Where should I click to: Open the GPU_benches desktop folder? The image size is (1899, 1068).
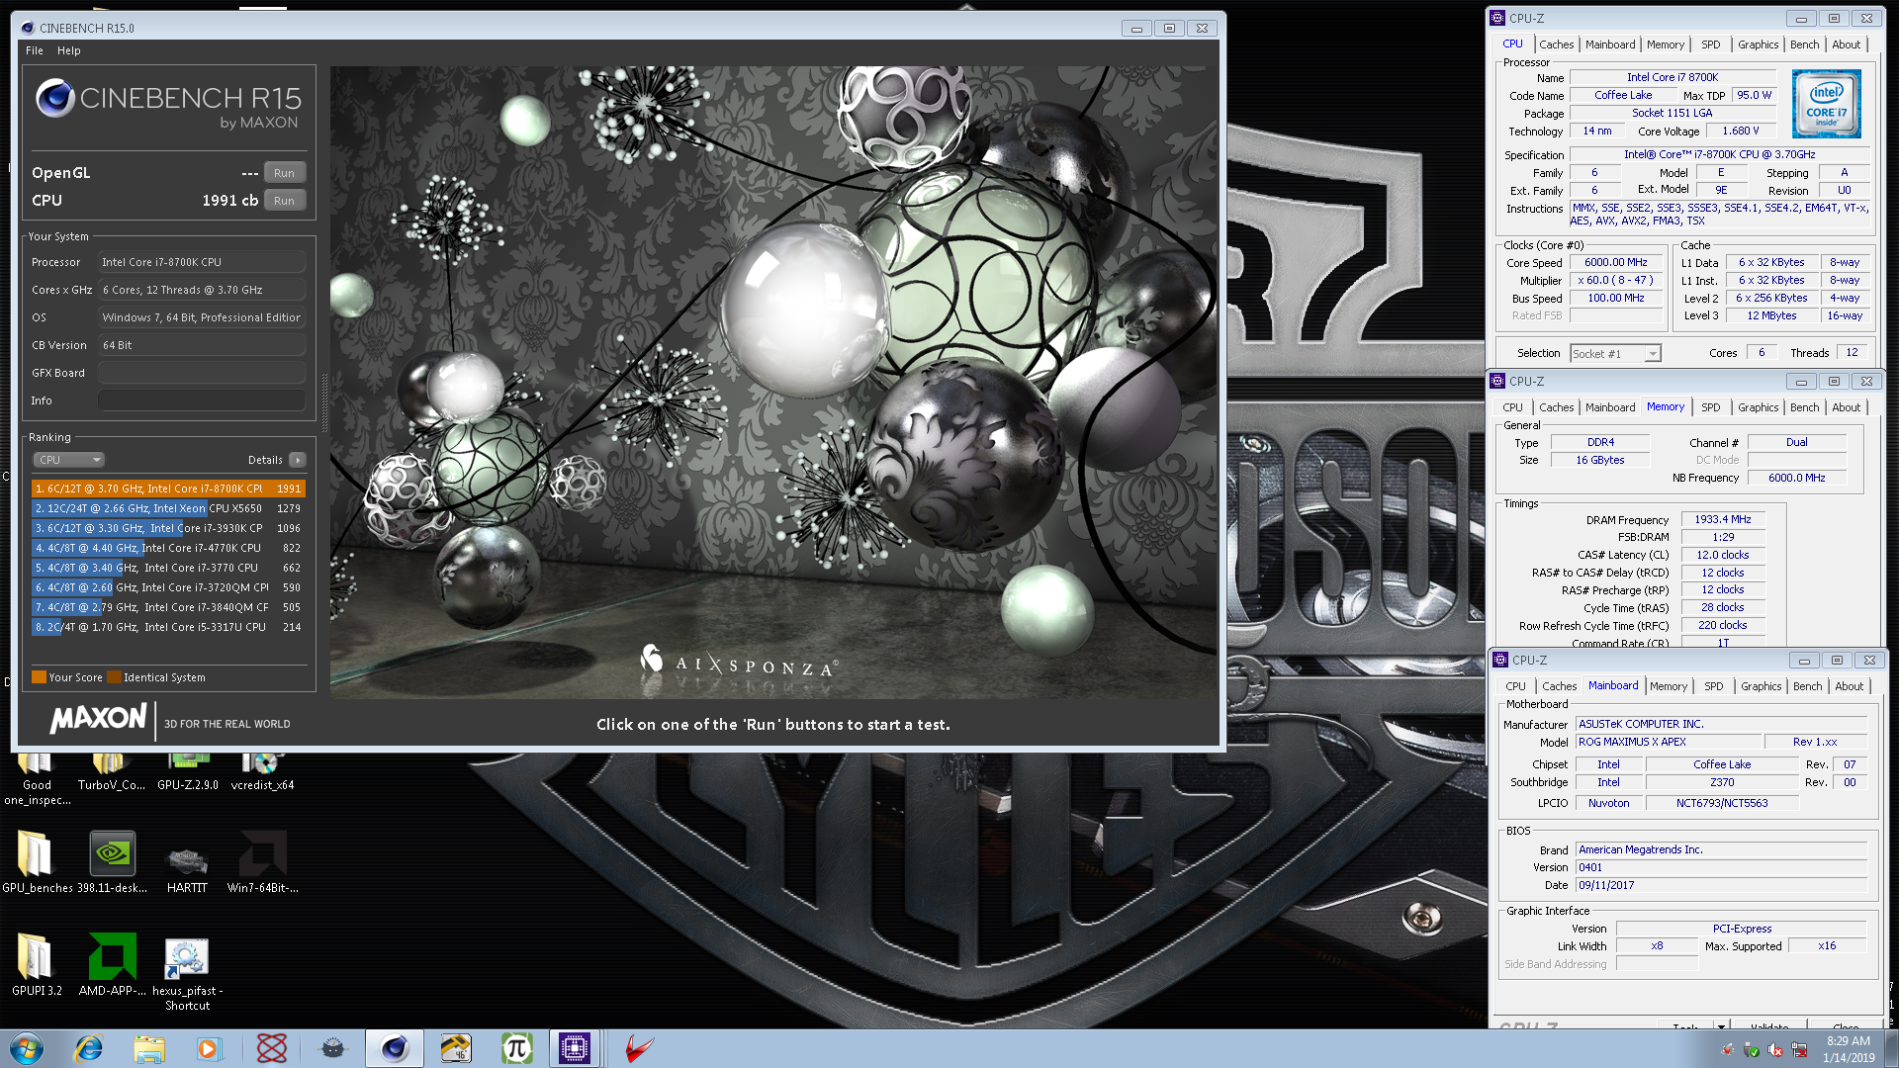37,861
